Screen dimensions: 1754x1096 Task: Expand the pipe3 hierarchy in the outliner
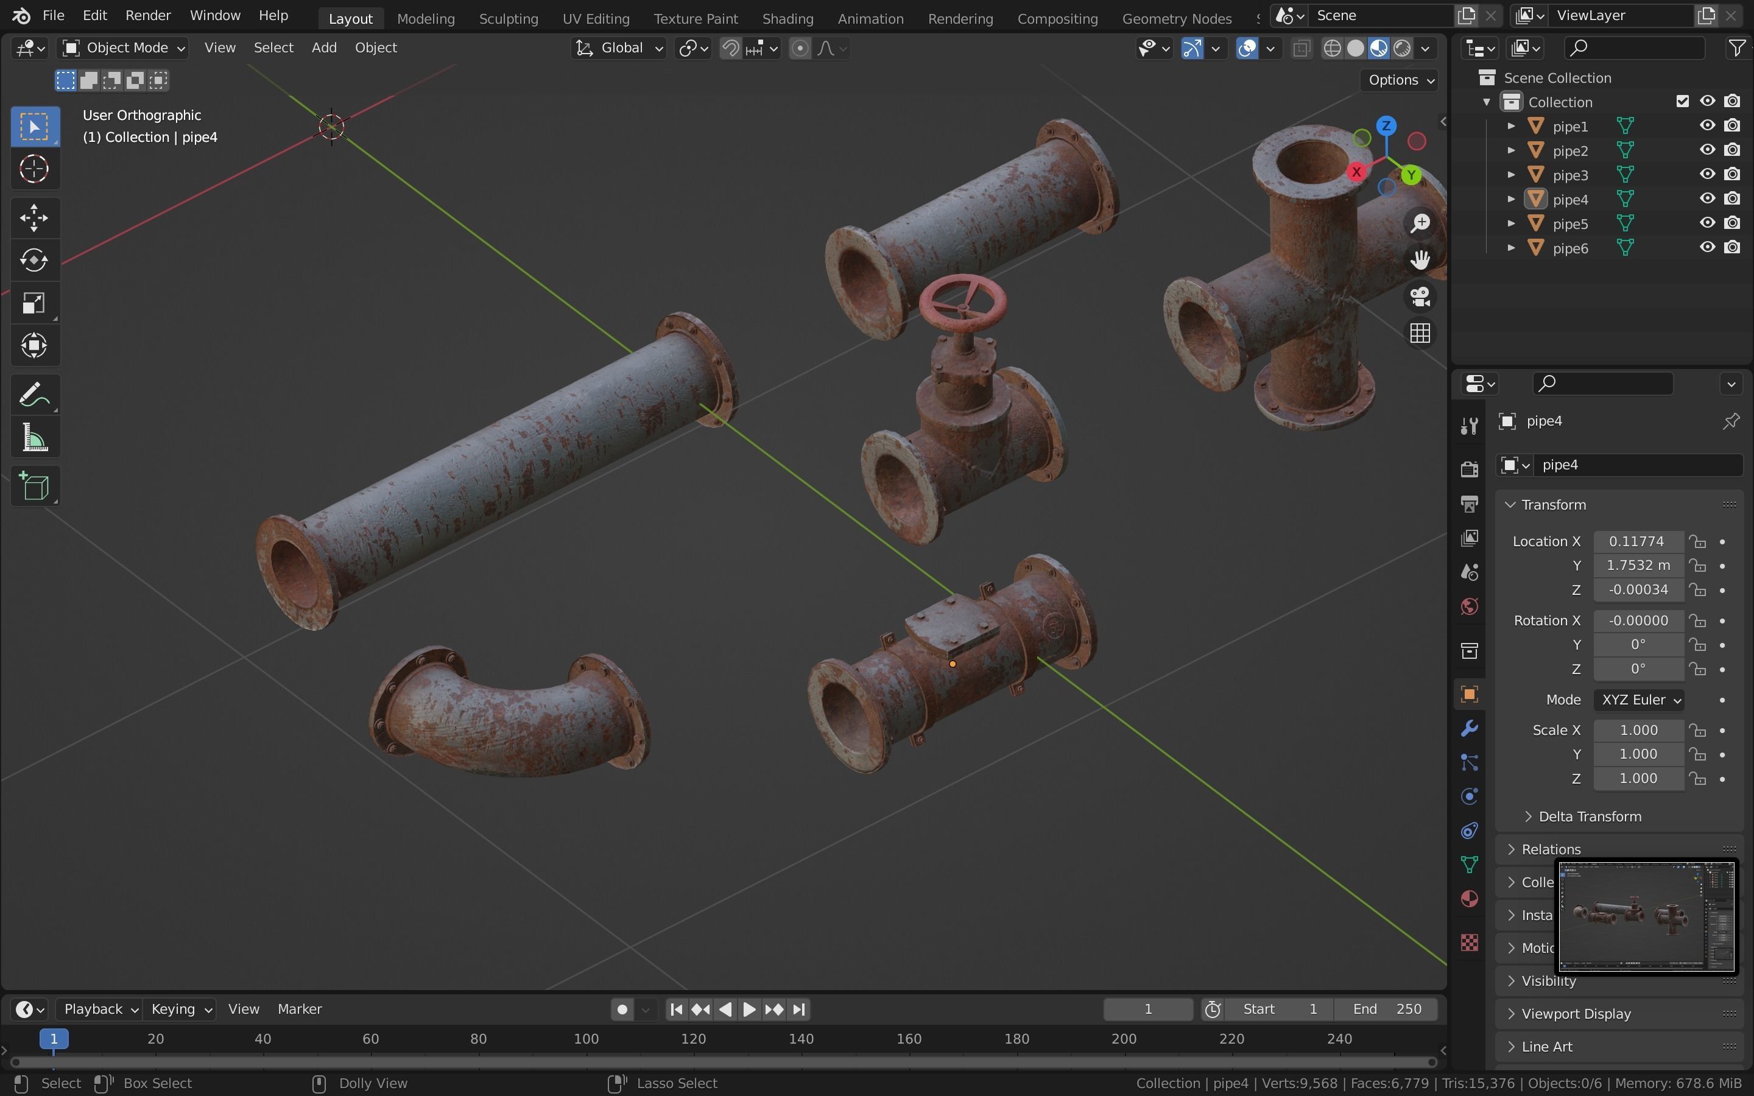click(1511, 175)
